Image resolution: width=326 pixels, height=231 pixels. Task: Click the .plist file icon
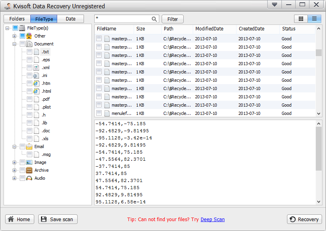pos(36,107)
